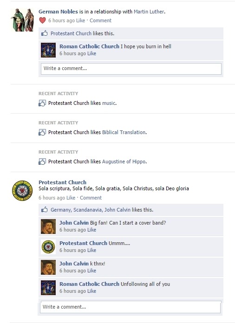This screenshot has width=235, height=323.
Task: Focus the comment box under the German Nobles post
Action: [x=131, y=69]
